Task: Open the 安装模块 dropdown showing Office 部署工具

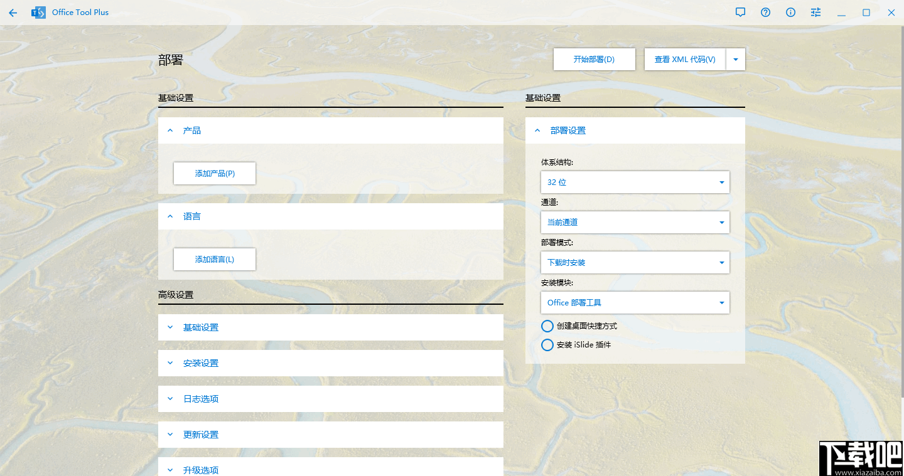Action: [x=635, y=302]
